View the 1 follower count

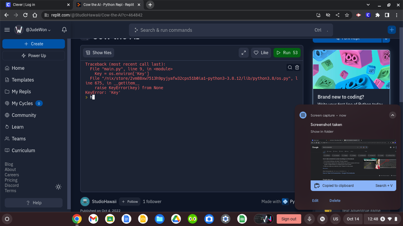pos(152,202)
